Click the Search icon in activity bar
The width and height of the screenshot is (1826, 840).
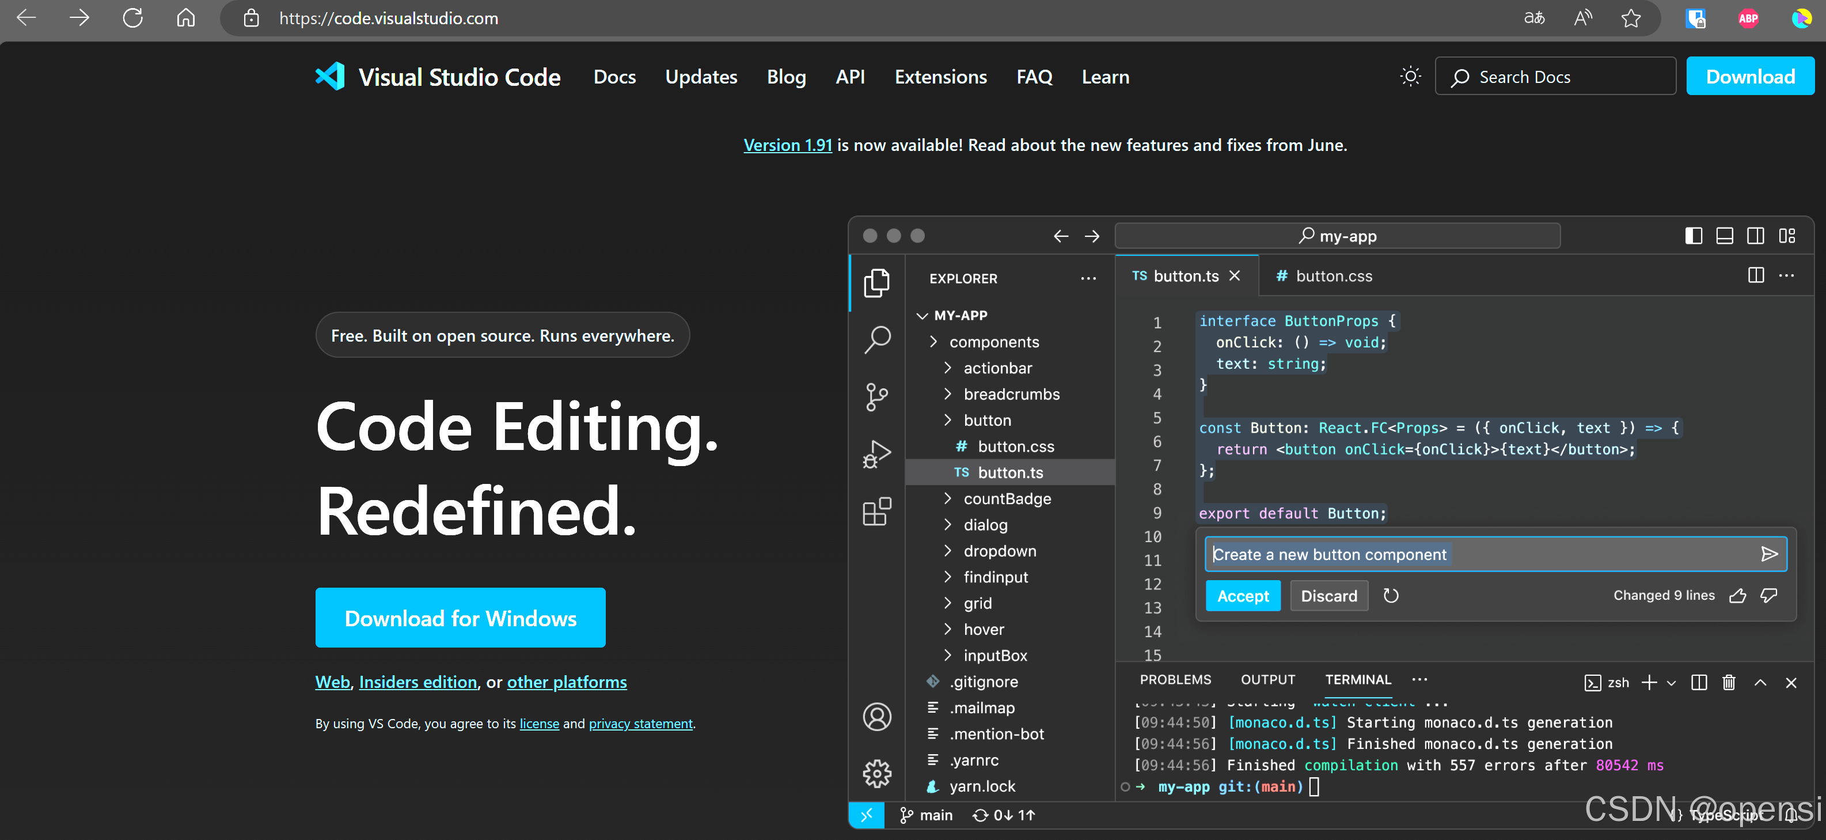(x=877, y=339)
